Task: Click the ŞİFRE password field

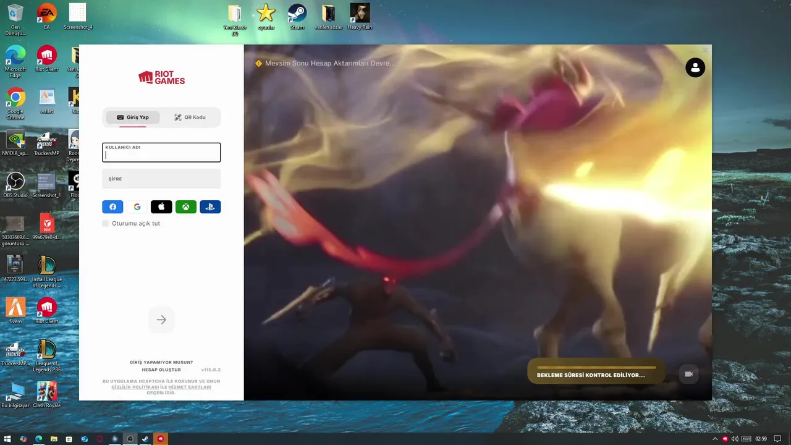Action: [161, 179]
